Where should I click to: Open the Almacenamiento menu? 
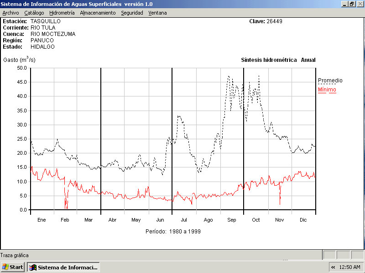[x=98, y=13]
